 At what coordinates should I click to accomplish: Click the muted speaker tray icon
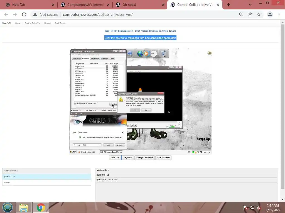click(259, 208)
